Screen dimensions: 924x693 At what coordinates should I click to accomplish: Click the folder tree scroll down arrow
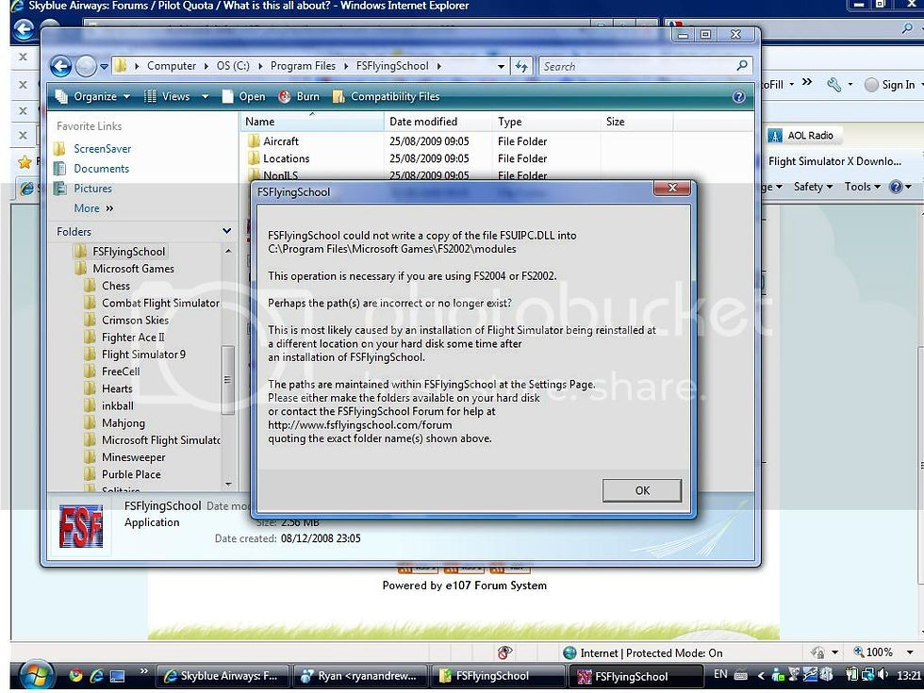coord(228,485)
